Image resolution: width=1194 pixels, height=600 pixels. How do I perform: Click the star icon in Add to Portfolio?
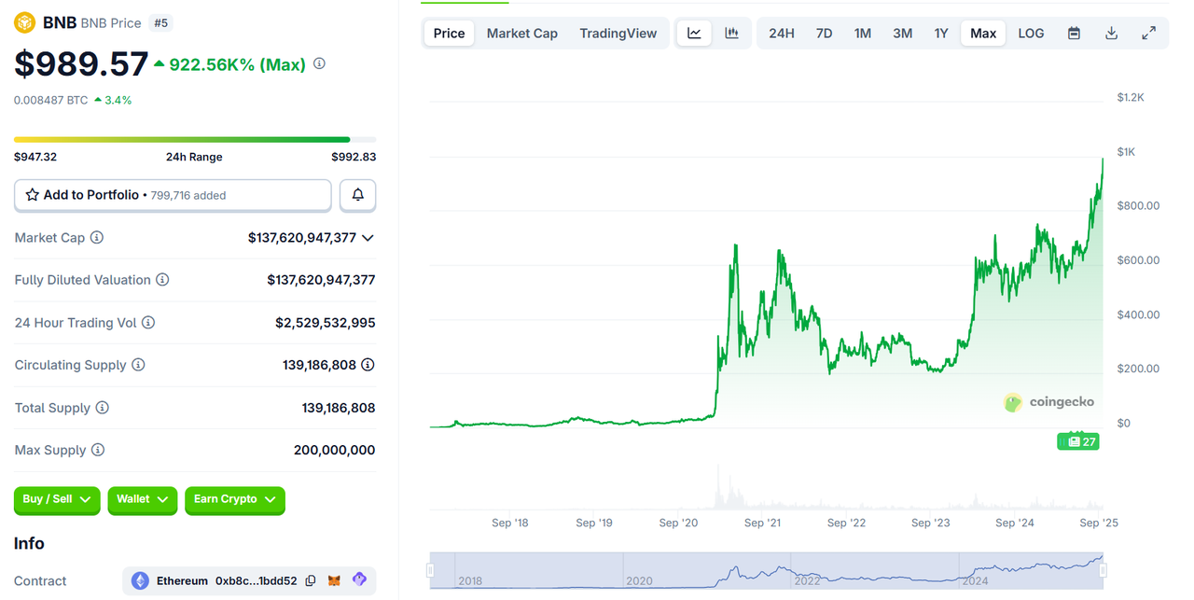coord(32,195)
